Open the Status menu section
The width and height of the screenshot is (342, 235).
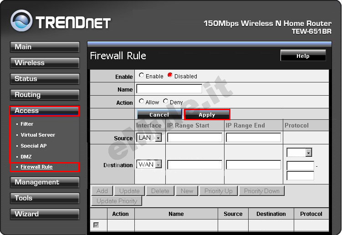[x=45, y=79]
